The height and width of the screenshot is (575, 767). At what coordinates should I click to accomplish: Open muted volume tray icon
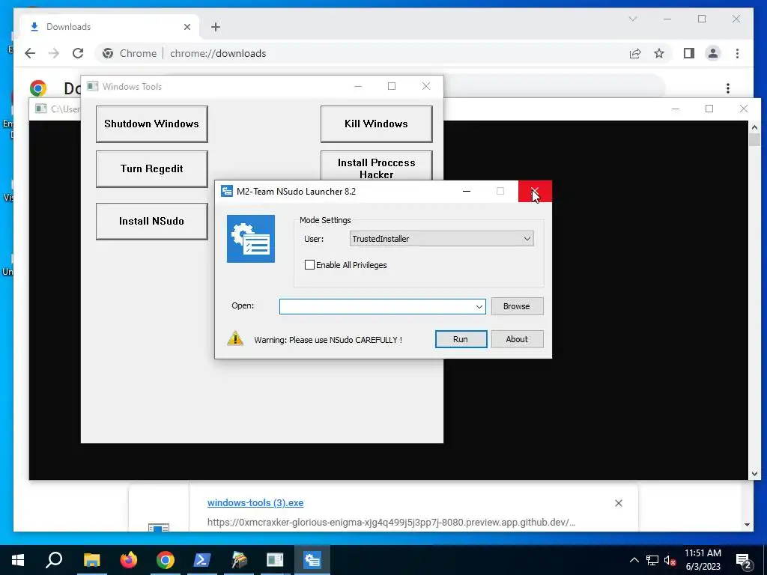point(670,560)
